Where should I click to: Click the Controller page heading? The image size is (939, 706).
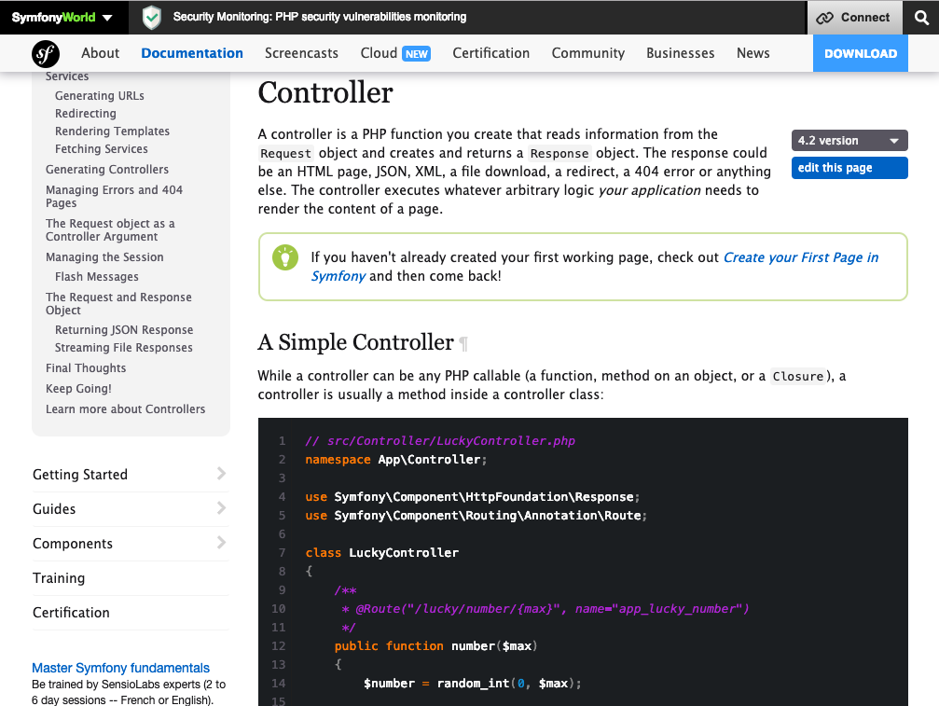tap(325, 93)
